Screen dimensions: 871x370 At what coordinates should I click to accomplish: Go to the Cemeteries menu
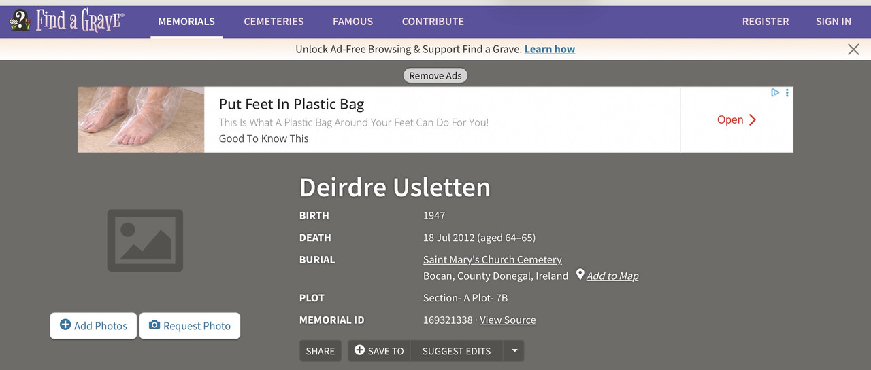(x=274, y=22)
